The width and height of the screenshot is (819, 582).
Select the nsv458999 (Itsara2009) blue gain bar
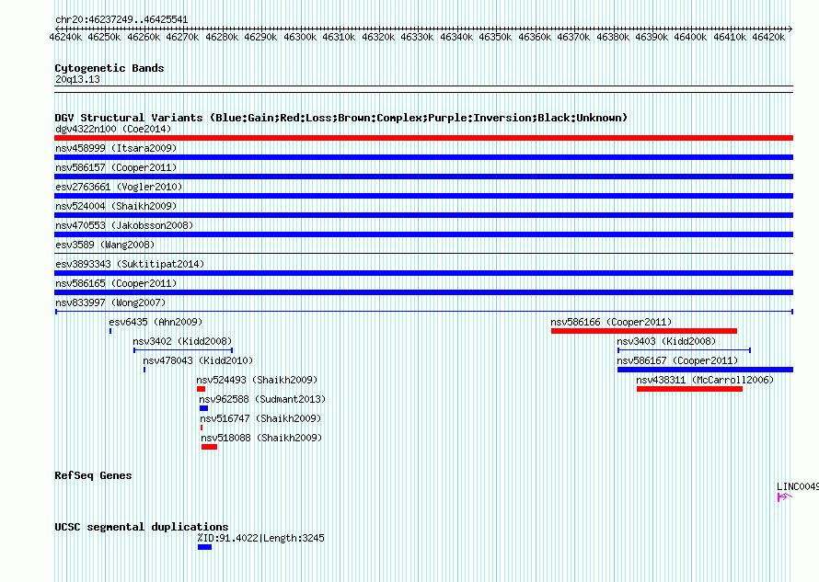(423, 157)
